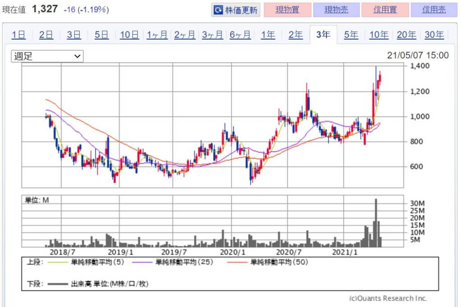The width and height of the screenshot is (461, 307).
Task: Open the 週足 interval dropdown
Action: (x=47, y=56)
